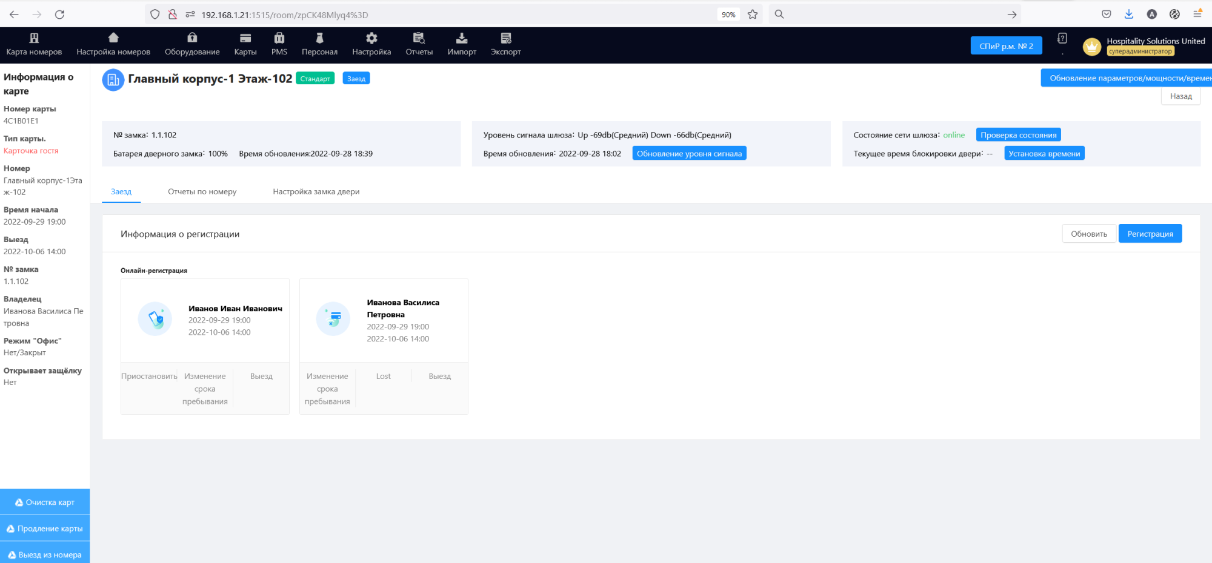
Task: Open the Импорт download icon
Action: pyautogui.click(x=461, y=38)
